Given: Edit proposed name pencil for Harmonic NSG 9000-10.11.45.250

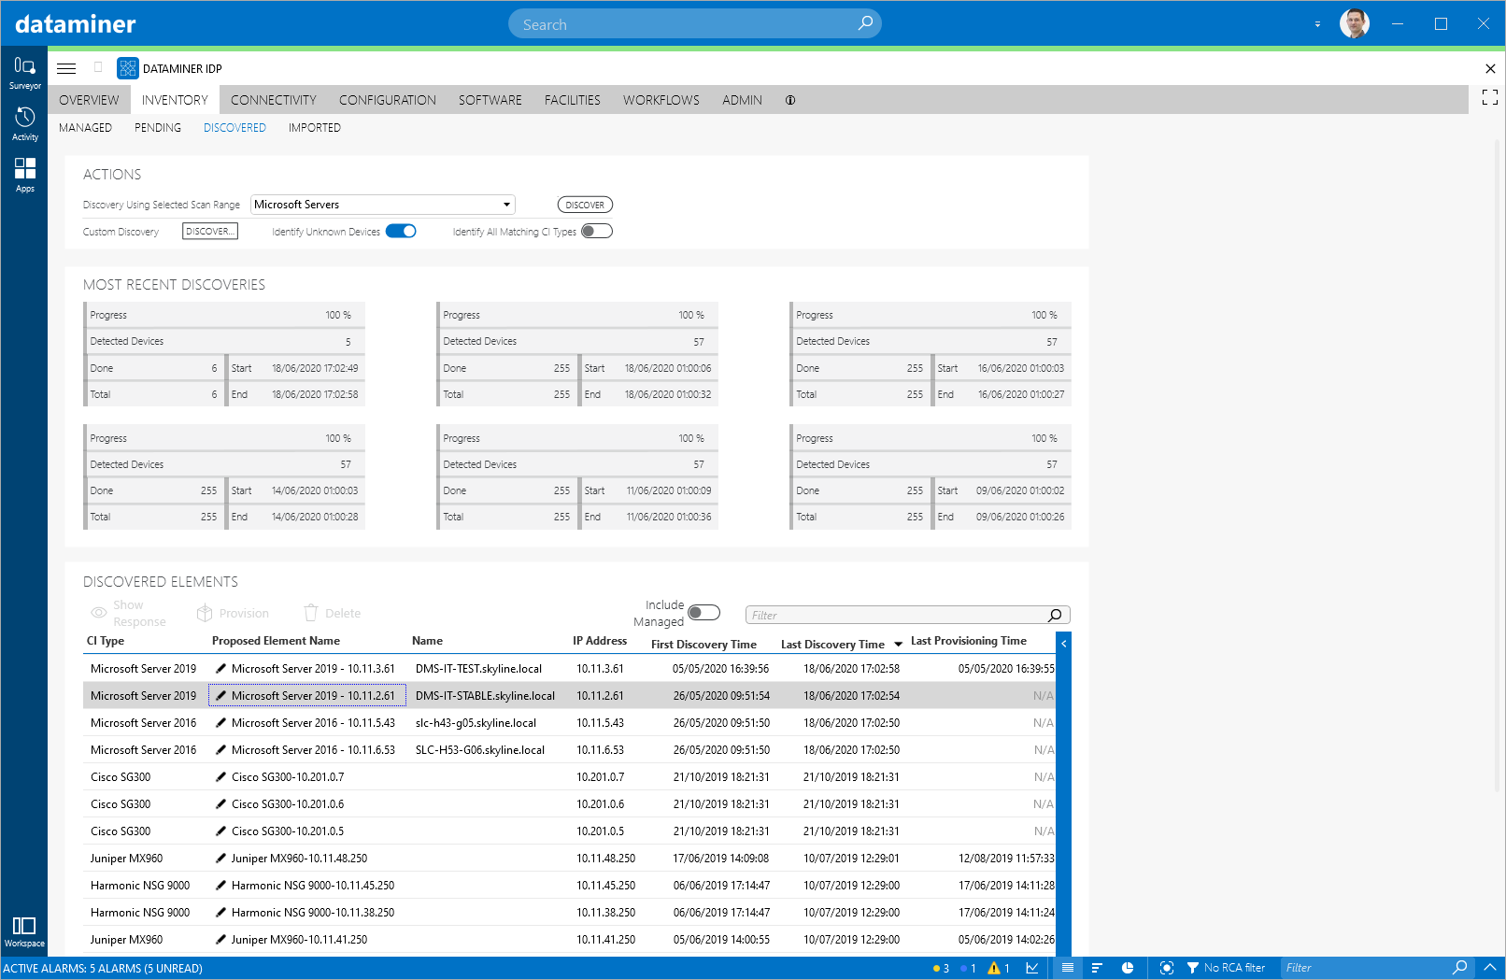Looking at the screenshot, I should coord(220,886).
